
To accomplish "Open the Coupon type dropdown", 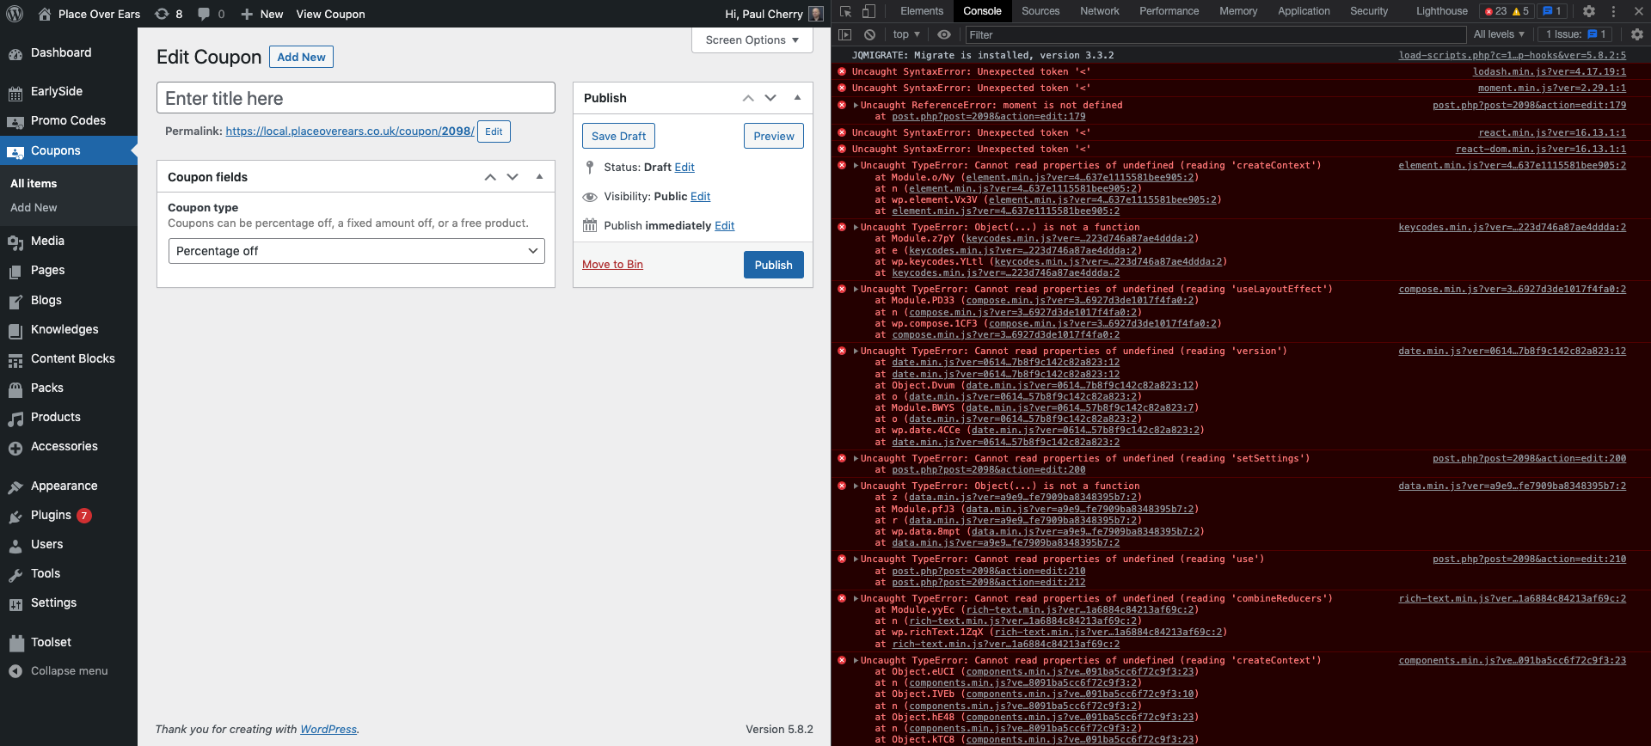I will pos(356,251).
